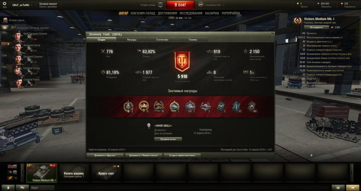Open the game settings gear icon
The image size is (361, 191).
tap(4, 4)
